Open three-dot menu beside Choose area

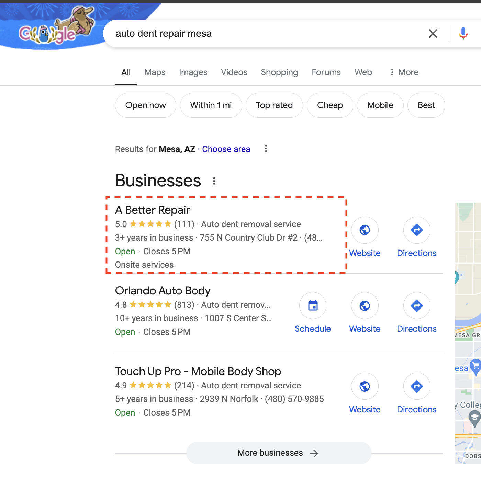266,149
